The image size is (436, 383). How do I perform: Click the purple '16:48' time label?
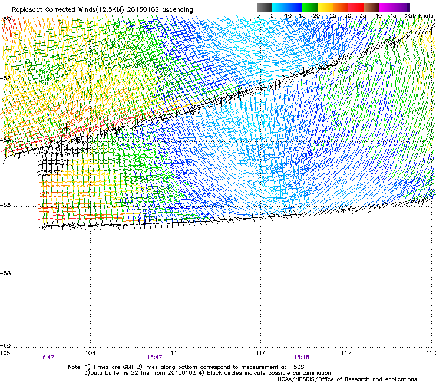click(x=301, y=358)
